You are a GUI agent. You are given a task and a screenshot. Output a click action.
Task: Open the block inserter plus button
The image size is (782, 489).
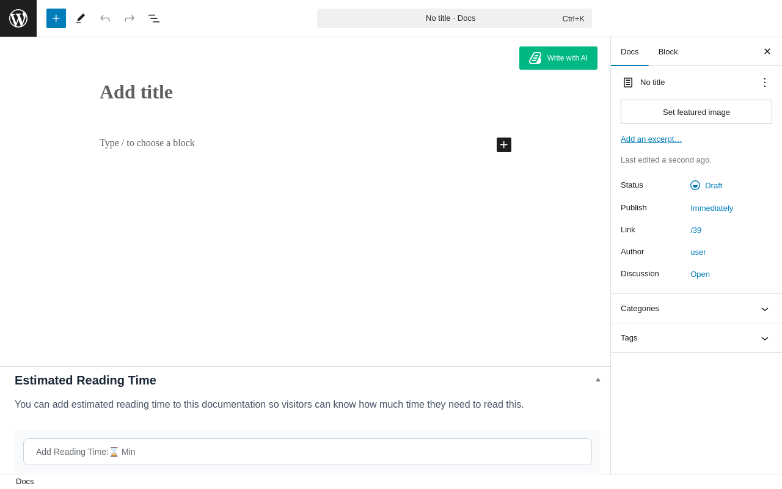pyautogui.click(x=56, y=18)
